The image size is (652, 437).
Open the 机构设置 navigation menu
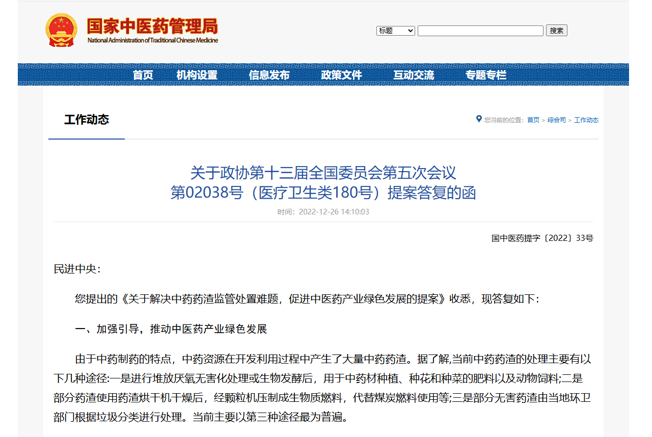pos(197,75)
